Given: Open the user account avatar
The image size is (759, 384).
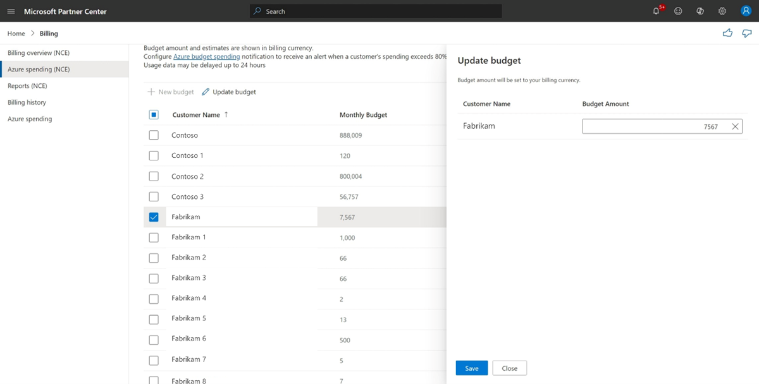Looking at the screenshot, I should tap(745, 11).
